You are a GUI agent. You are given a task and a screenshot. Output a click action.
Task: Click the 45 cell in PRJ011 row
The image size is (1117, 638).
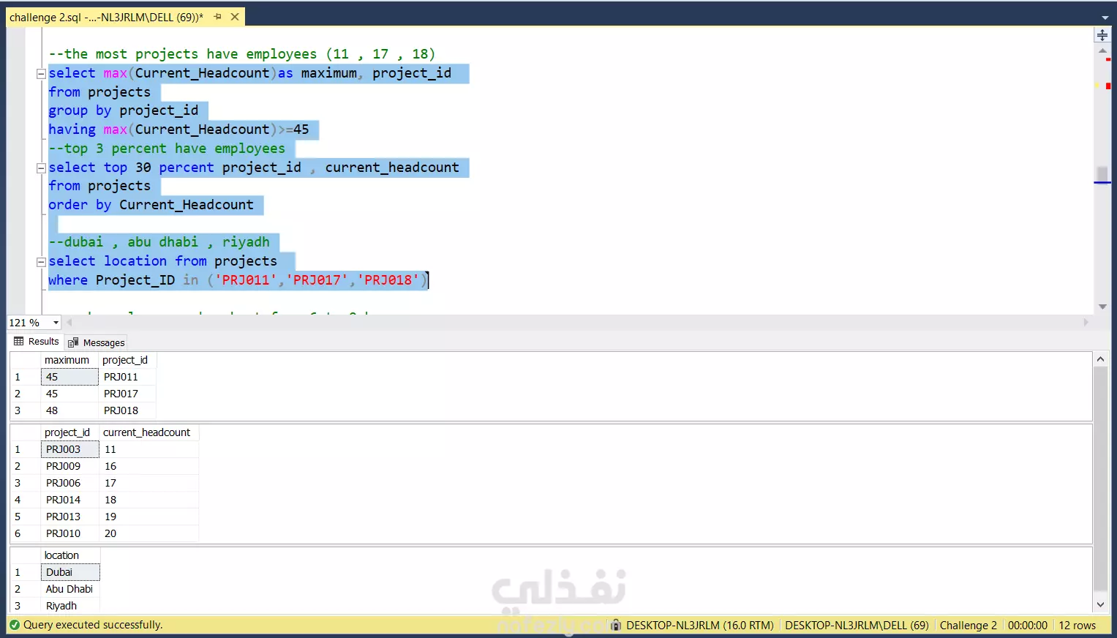pos(69,377)
